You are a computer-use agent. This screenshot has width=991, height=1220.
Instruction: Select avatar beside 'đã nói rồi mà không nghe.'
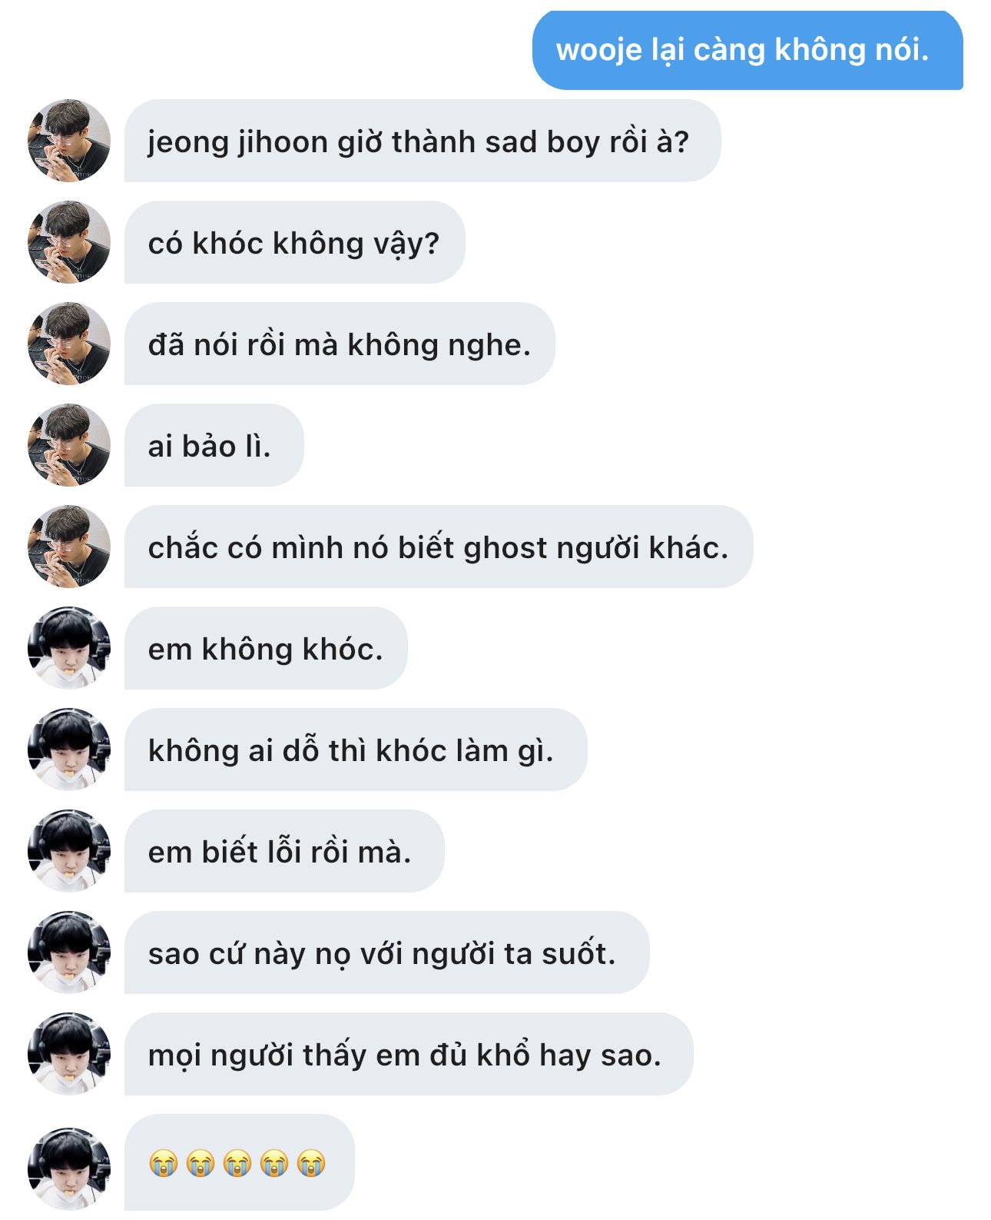69,344
